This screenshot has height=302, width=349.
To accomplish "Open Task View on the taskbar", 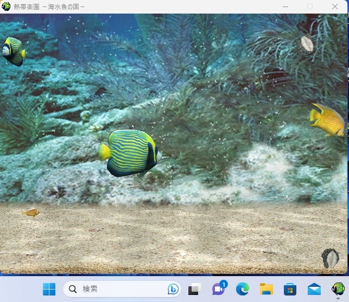I will (194, 289).
